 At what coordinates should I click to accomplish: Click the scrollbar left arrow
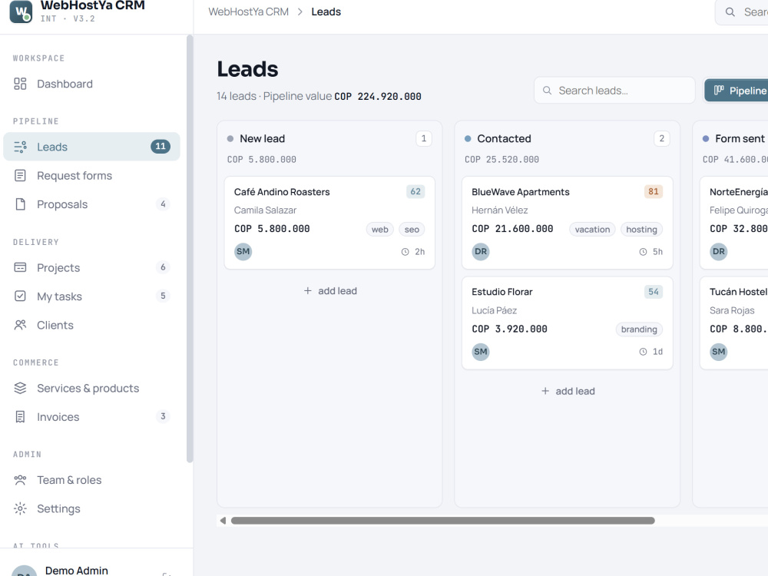(223, 521)
